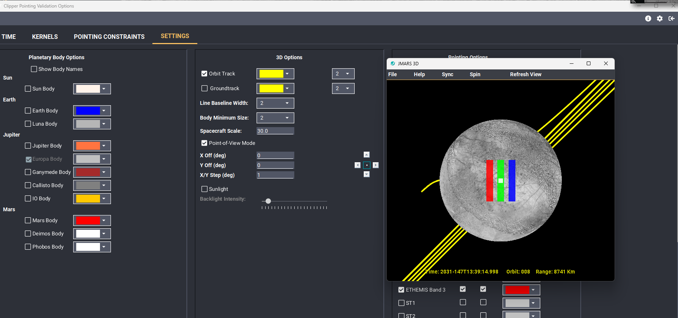
Task: Open Help menu in JMARS 3D
Action: point(419,74)
